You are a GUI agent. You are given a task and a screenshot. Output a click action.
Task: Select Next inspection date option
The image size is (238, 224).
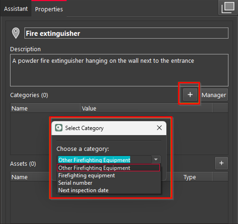(x=83, y=190)
